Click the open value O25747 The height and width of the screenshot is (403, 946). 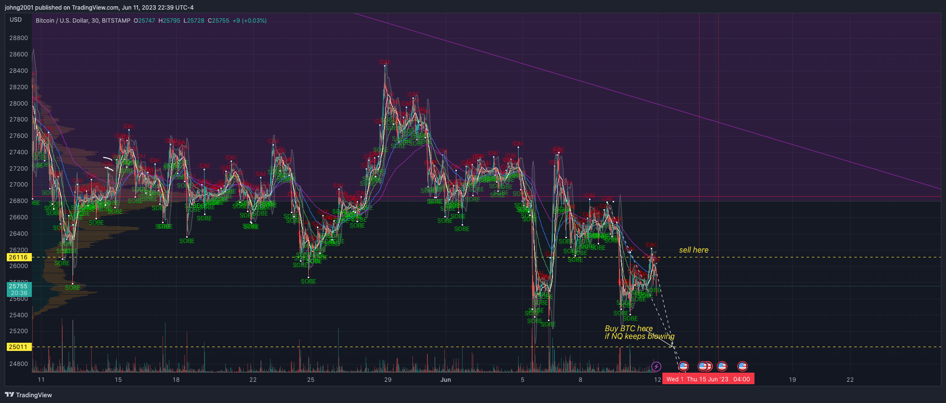(144, 21)
